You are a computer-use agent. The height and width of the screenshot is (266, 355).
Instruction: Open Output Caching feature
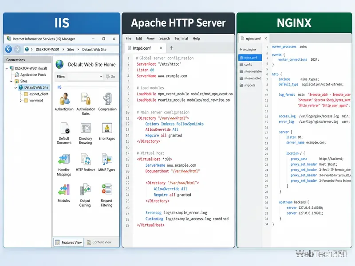click(x=85, y=196)
